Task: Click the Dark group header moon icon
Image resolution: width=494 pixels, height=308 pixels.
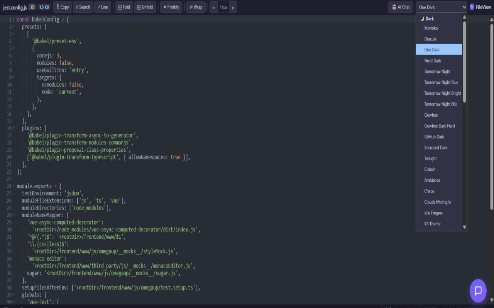Action: point(422,18)
